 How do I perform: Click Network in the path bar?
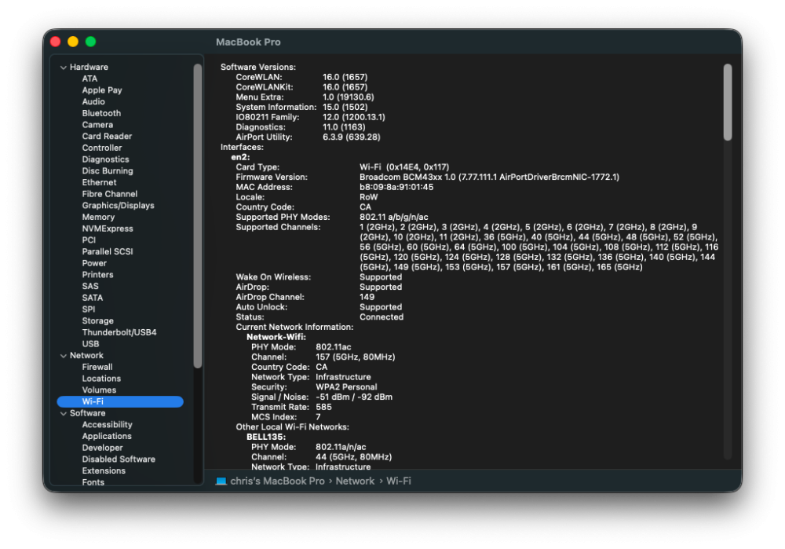(x=355, y=481)
